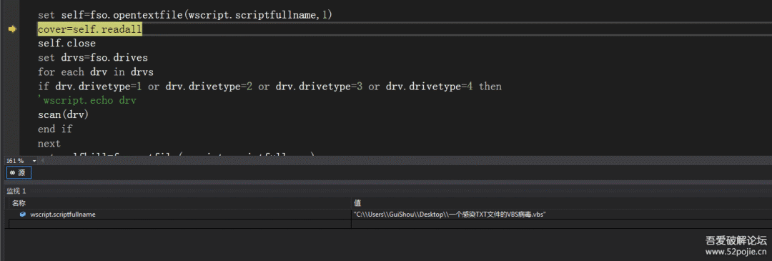This screenshot has width=772, height=261.
Task: Click the next code line
Action: coord(49,144)
